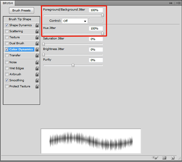
Task: Toggle the bristle brush preview eye icon
Action: pos(155,158)
